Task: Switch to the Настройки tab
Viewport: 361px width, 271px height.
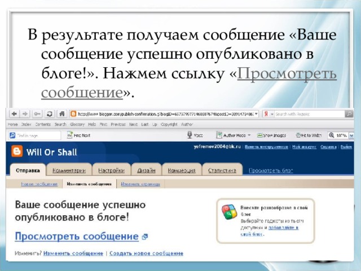Action: tap(111, 171)
